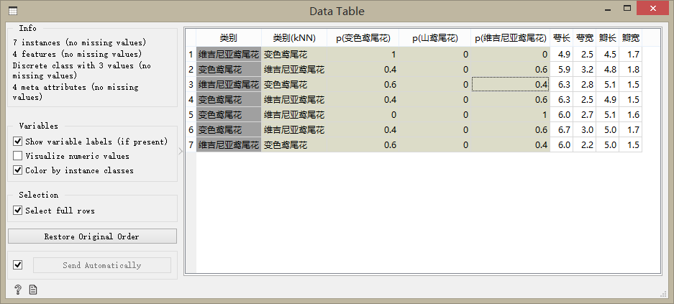
Task: Click 萼长 value 4.9
Action: [x=561, y=55]
